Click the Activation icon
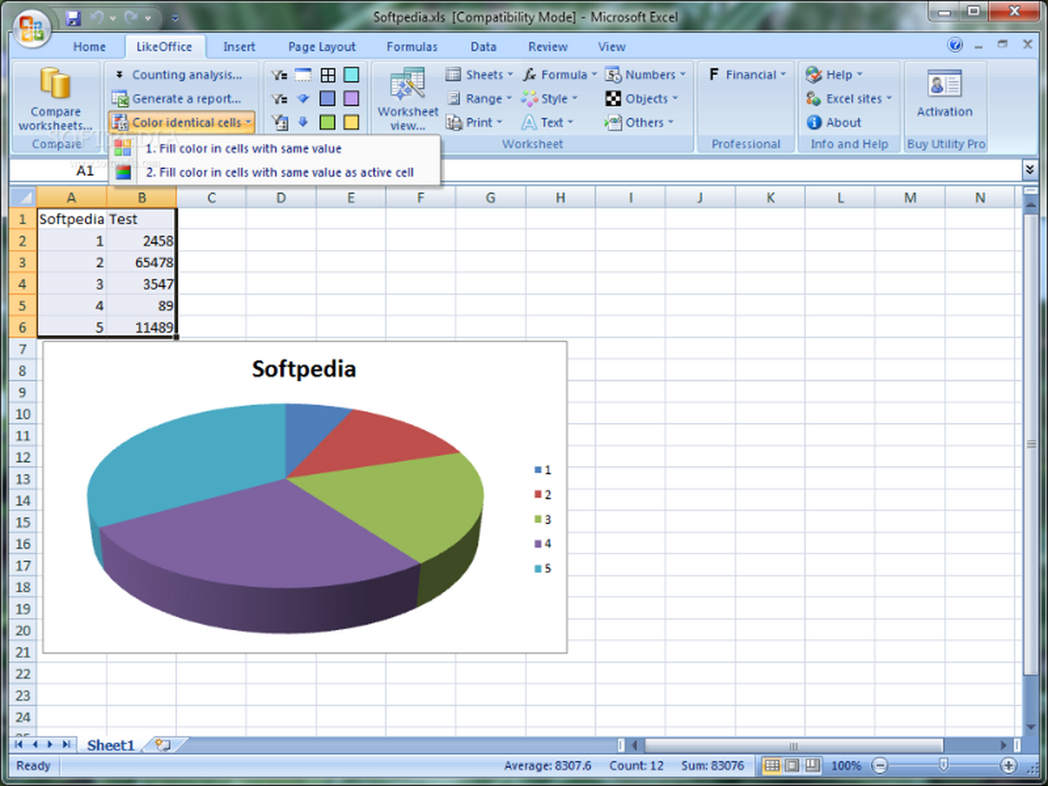 pyautogui.click(x=944, y=94)
